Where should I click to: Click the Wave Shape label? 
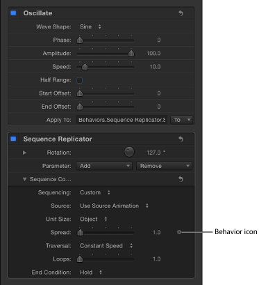[53, 26]
